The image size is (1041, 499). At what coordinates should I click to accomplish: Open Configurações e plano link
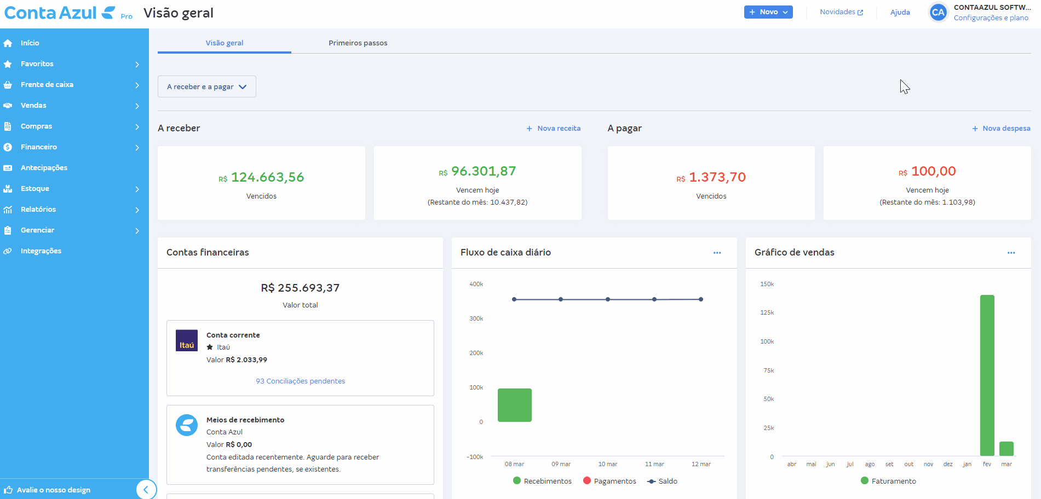tap(991, 18)
